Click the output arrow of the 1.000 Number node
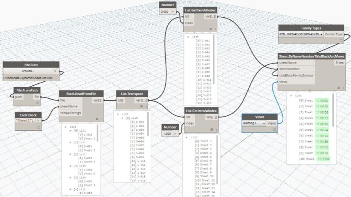The width and height of the screenshot is (351, 197). 175,133
